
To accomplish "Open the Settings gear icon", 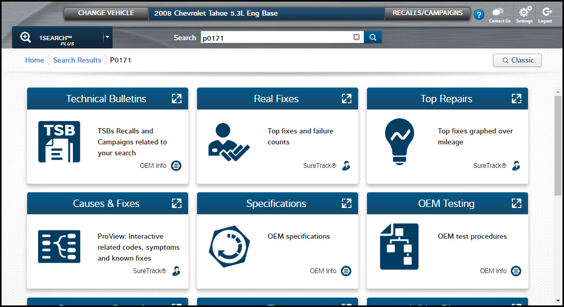I will [x=524, y=13].
